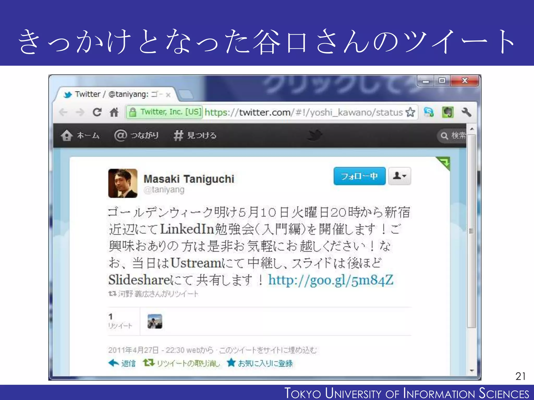Click リツイートの取り消し to undo retweet

(x=181, y=363)
